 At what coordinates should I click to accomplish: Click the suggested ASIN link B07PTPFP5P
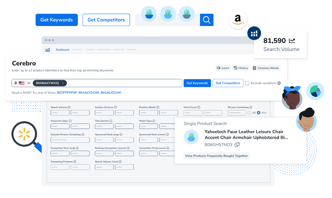point(67,93)
